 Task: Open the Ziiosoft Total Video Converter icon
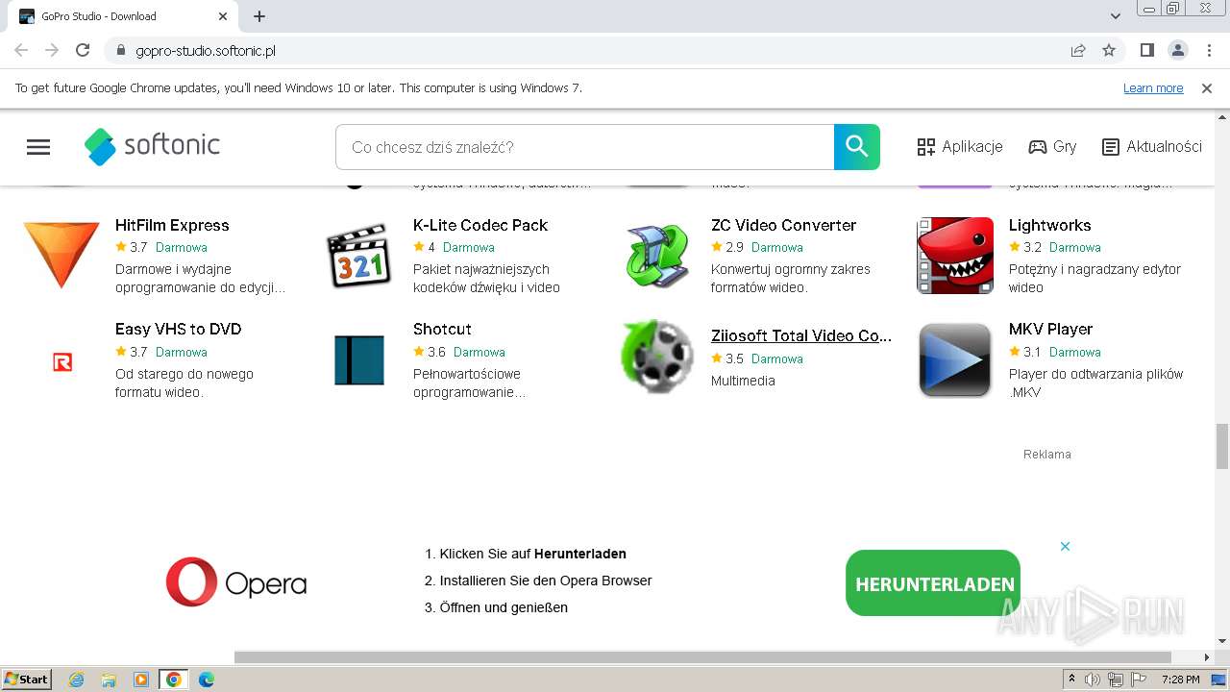click(x=657, y=357)
